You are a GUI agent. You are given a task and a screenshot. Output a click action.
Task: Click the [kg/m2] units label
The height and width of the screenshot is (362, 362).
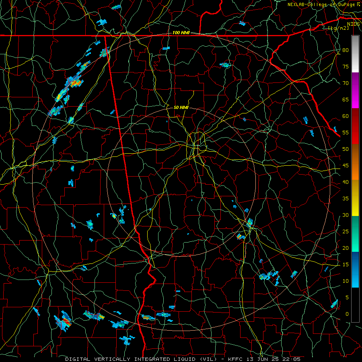pos(338,28)
